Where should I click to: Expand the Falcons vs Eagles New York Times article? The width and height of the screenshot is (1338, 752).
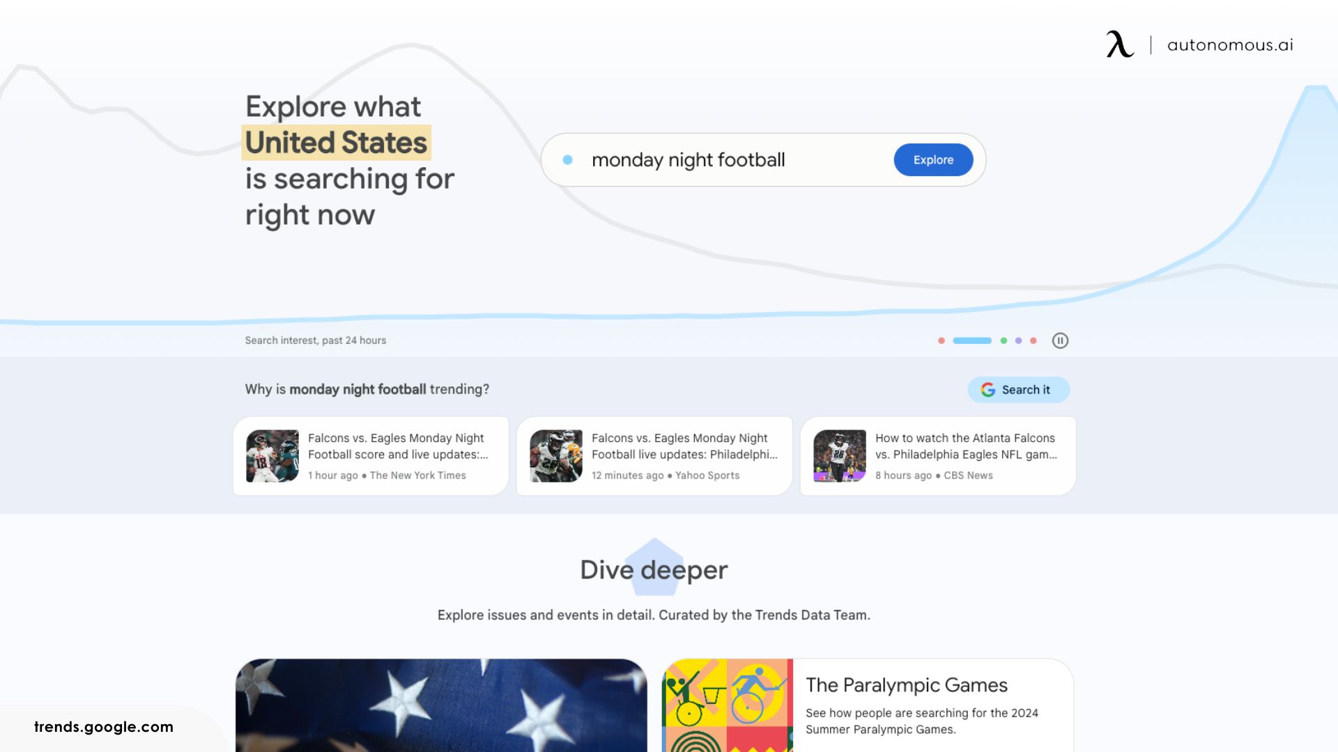click(x=370, y=455)
